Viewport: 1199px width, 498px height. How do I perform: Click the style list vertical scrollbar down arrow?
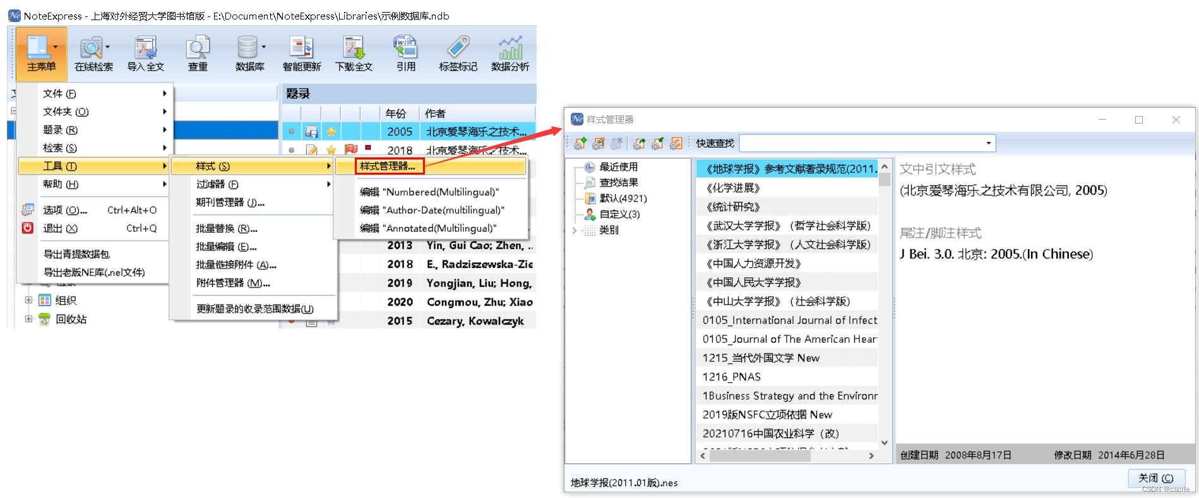(x=885, y=442)
